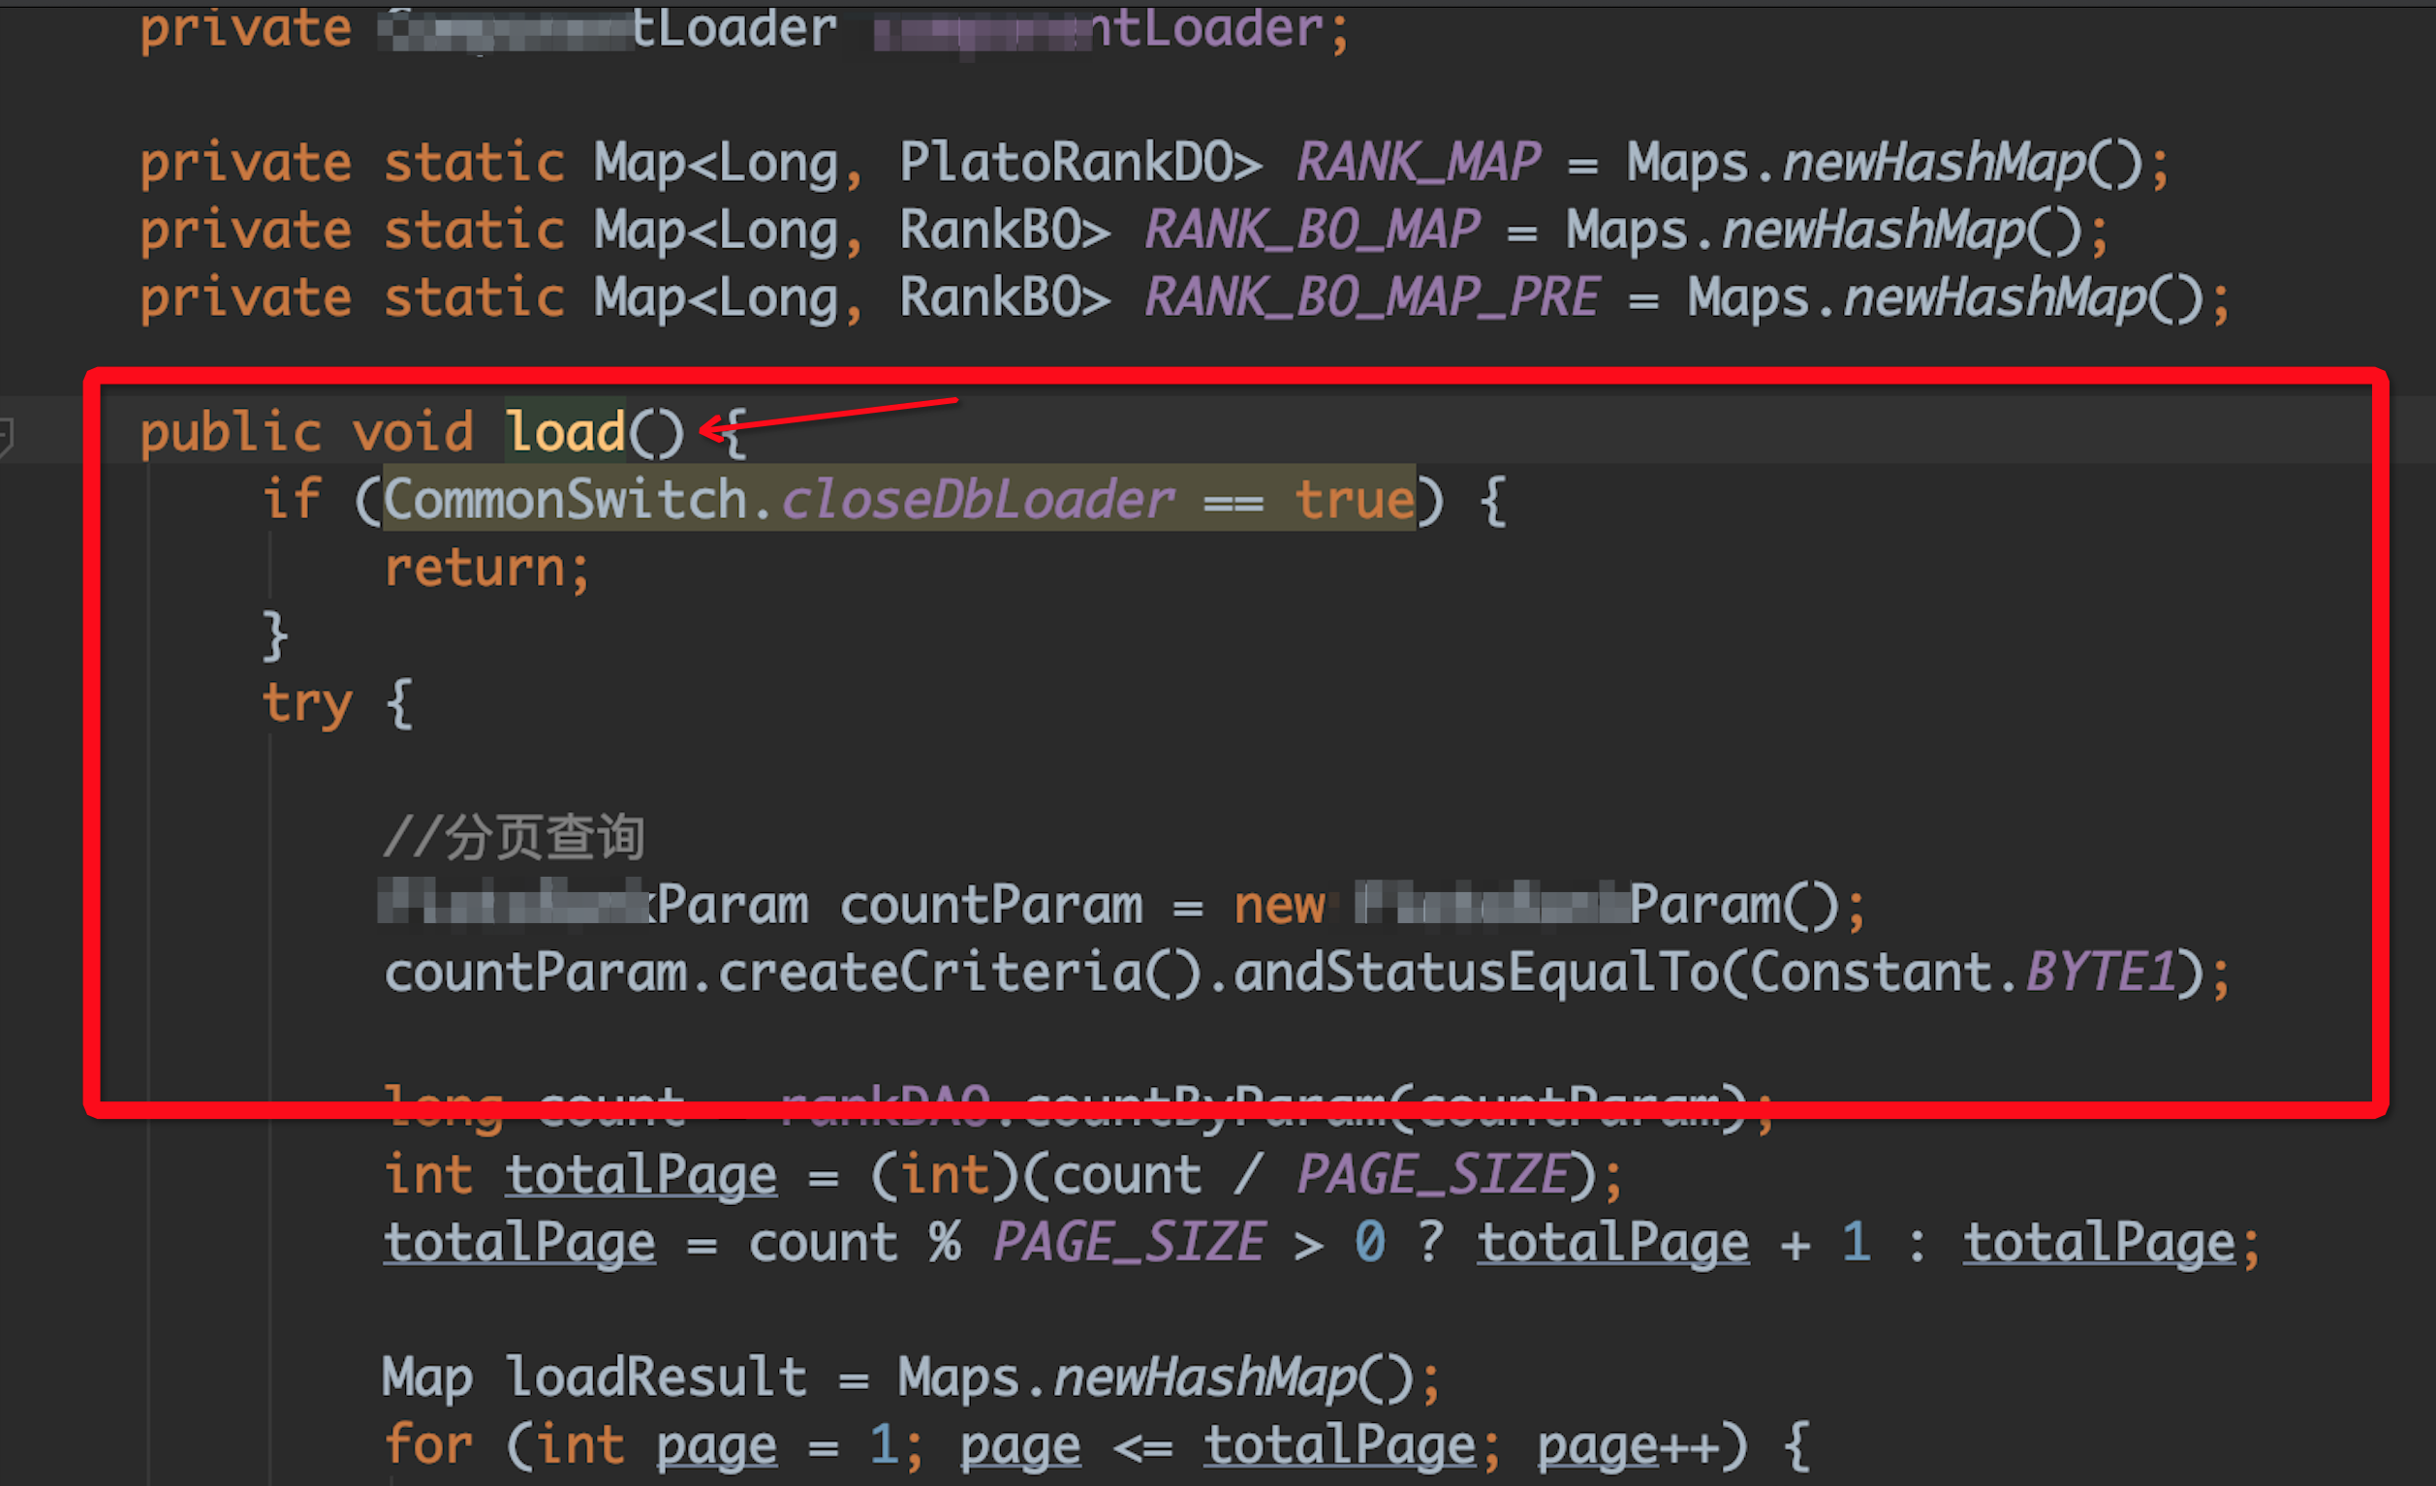Click the Chinese pagination comment line
This screenshot has height=1486, width=2436.
click(515, 837)
